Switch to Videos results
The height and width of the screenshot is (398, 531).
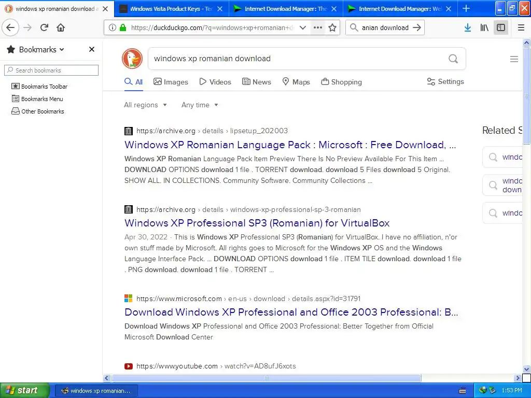[215, 82]
